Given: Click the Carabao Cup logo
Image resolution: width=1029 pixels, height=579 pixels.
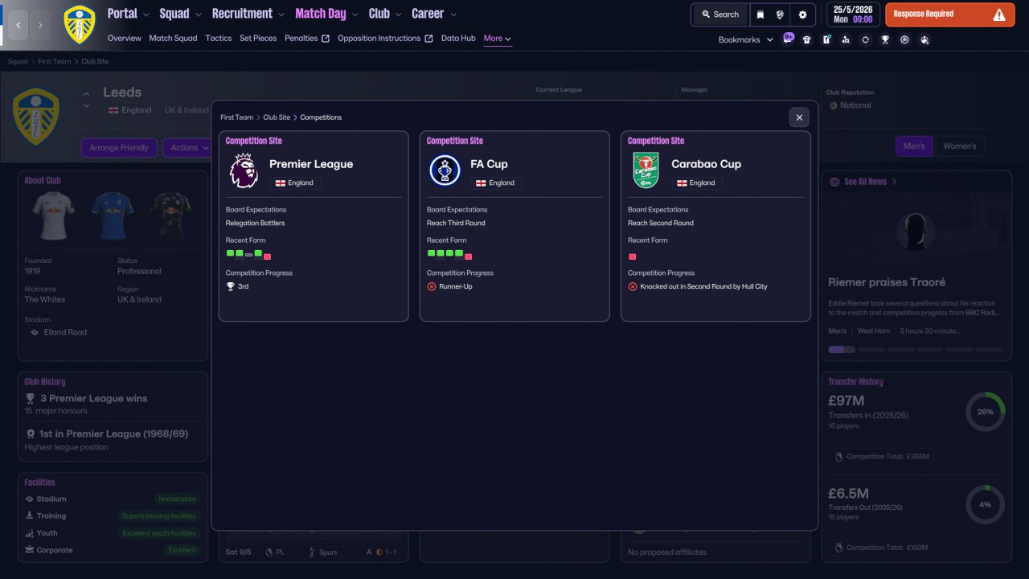Looking at the screenshot, I should point(646,170).
